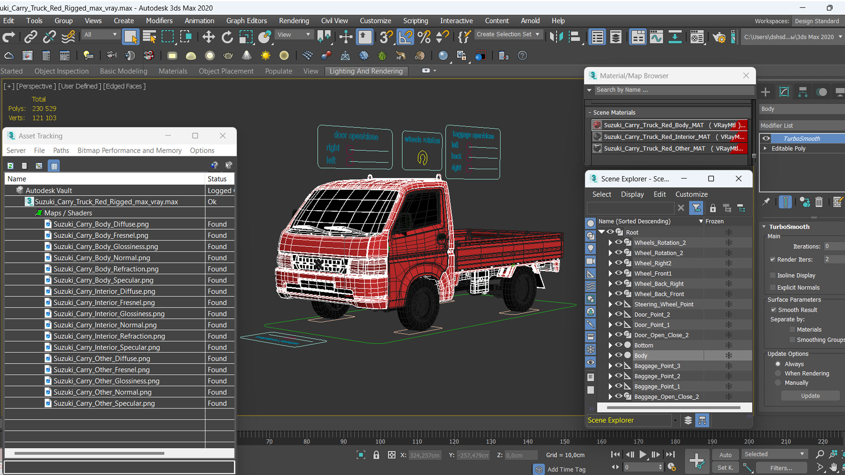
Task: Select the When Rendering update option
Action: (x=778, y=373)
